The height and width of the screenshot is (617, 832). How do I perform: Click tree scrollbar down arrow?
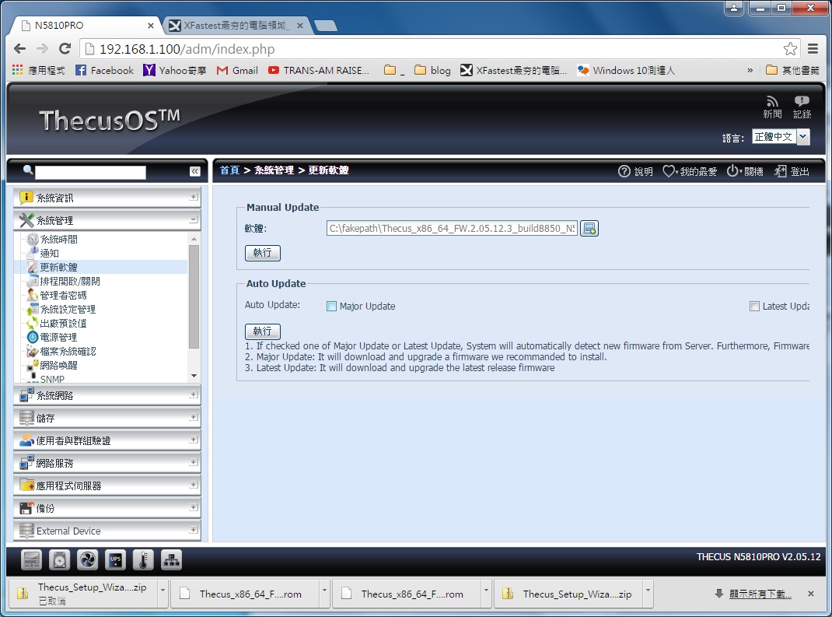pyautogui.click(x=194, y=375)
